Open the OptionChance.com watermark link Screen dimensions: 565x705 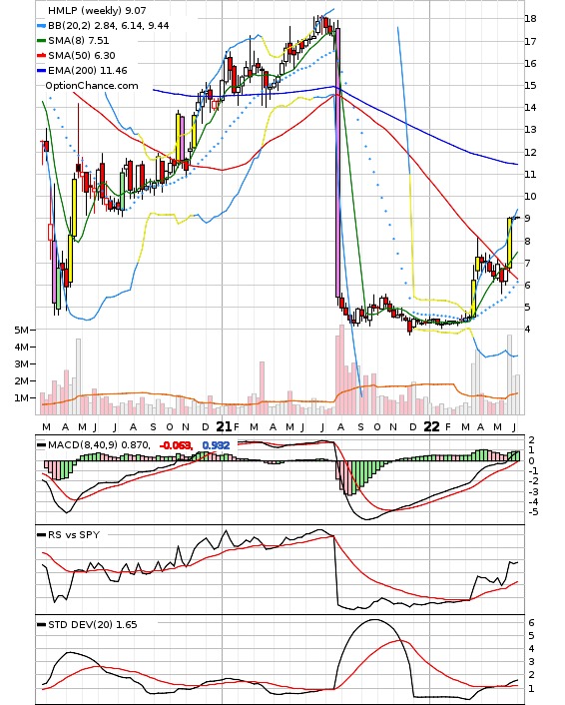coord(92,86)
